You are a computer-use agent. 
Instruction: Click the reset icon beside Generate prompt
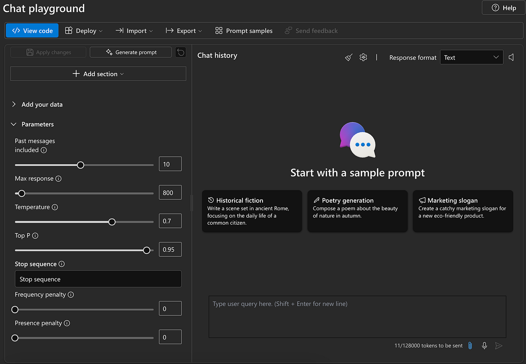coord(180,52)
